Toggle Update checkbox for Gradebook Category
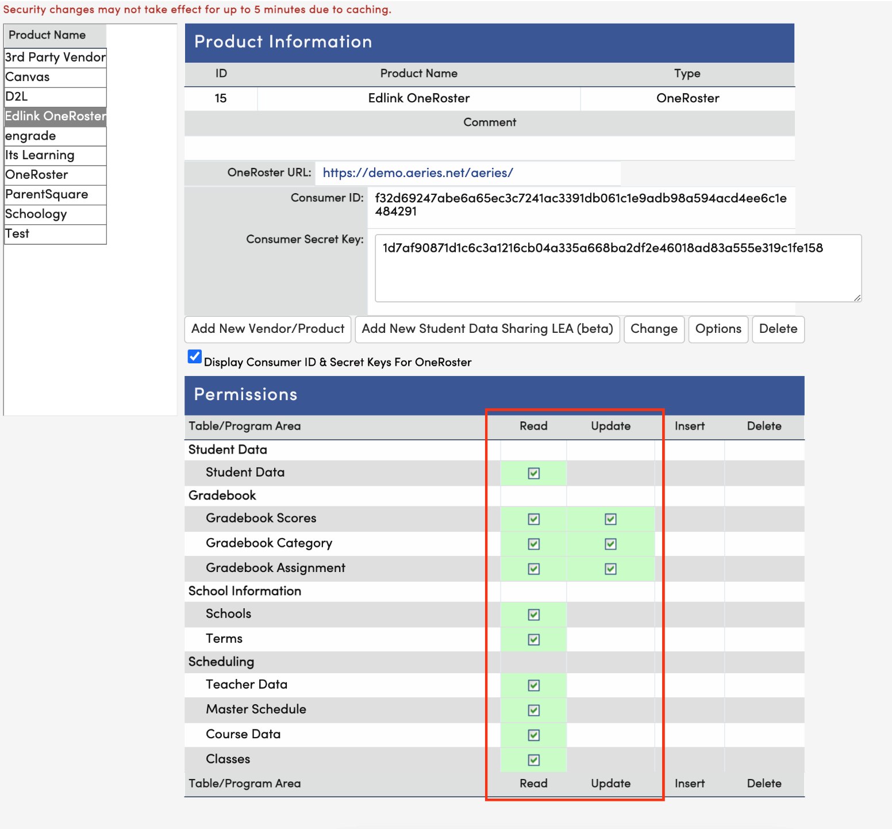 [611, 544]
